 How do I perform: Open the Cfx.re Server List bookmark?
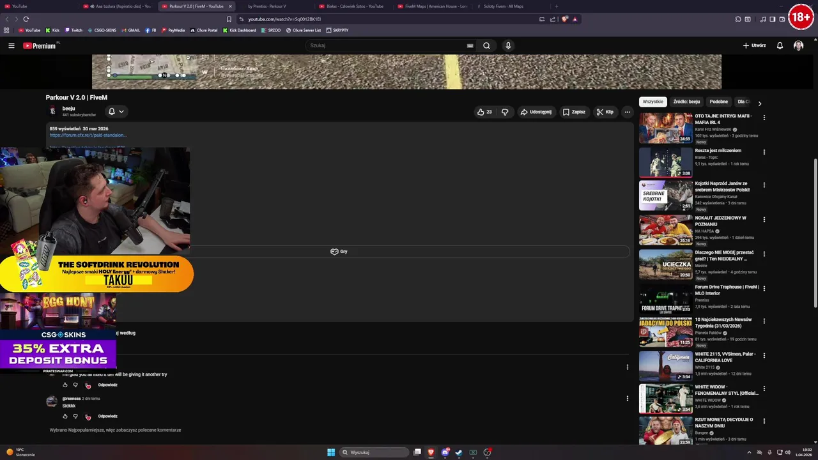click(304, 30)
